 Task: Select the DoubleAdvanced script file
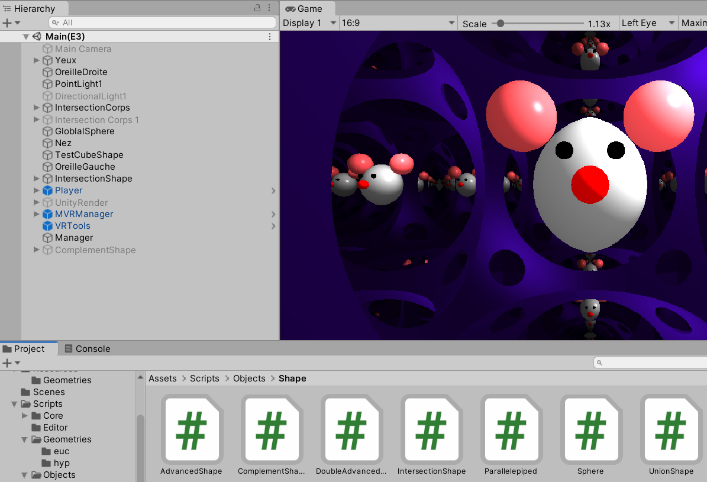click(x=351, y=435)
